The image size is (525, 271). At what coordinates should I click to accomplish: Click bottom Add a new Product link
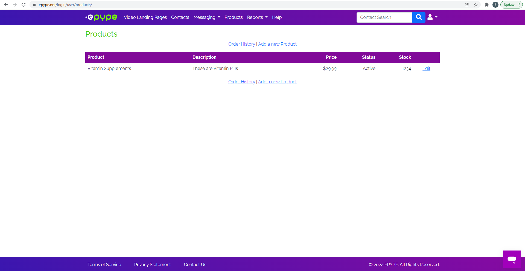[277, 82]
